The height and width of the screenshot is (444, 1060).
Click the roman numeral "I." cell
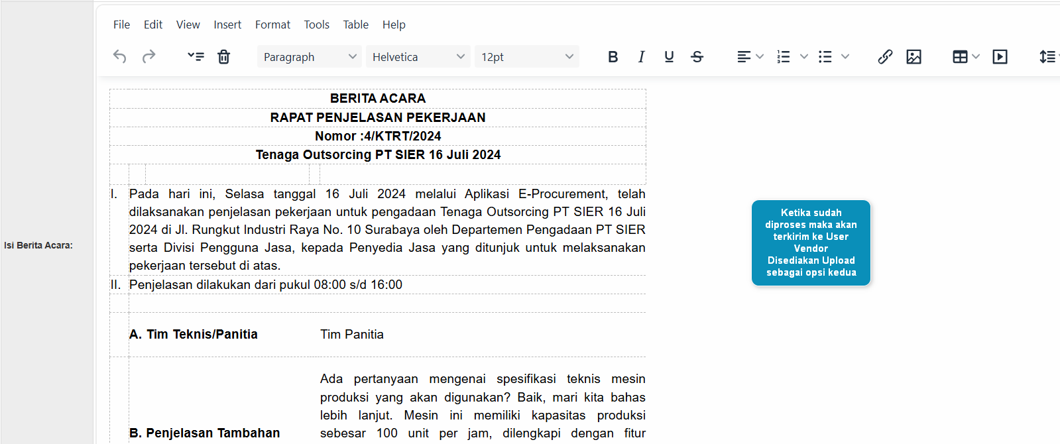114,194
